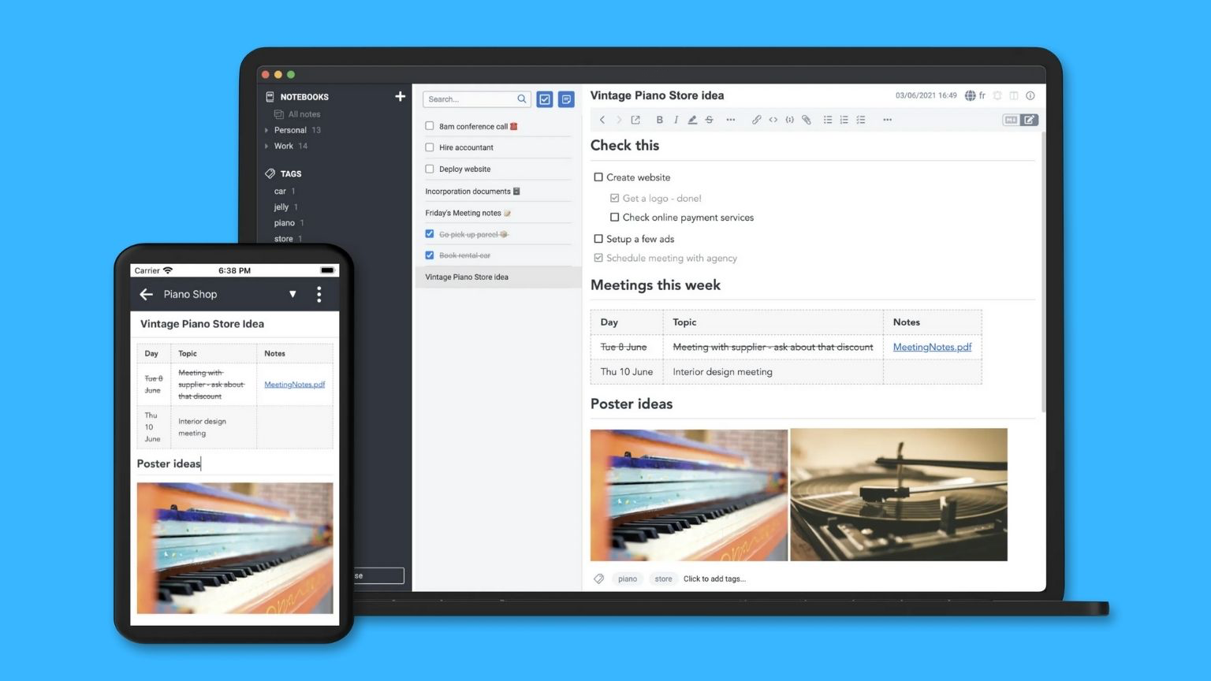This screenshot has width=1211, height=681.
Task: Untick Schedule meeting with agency checkbox
Action: [598, 258]
